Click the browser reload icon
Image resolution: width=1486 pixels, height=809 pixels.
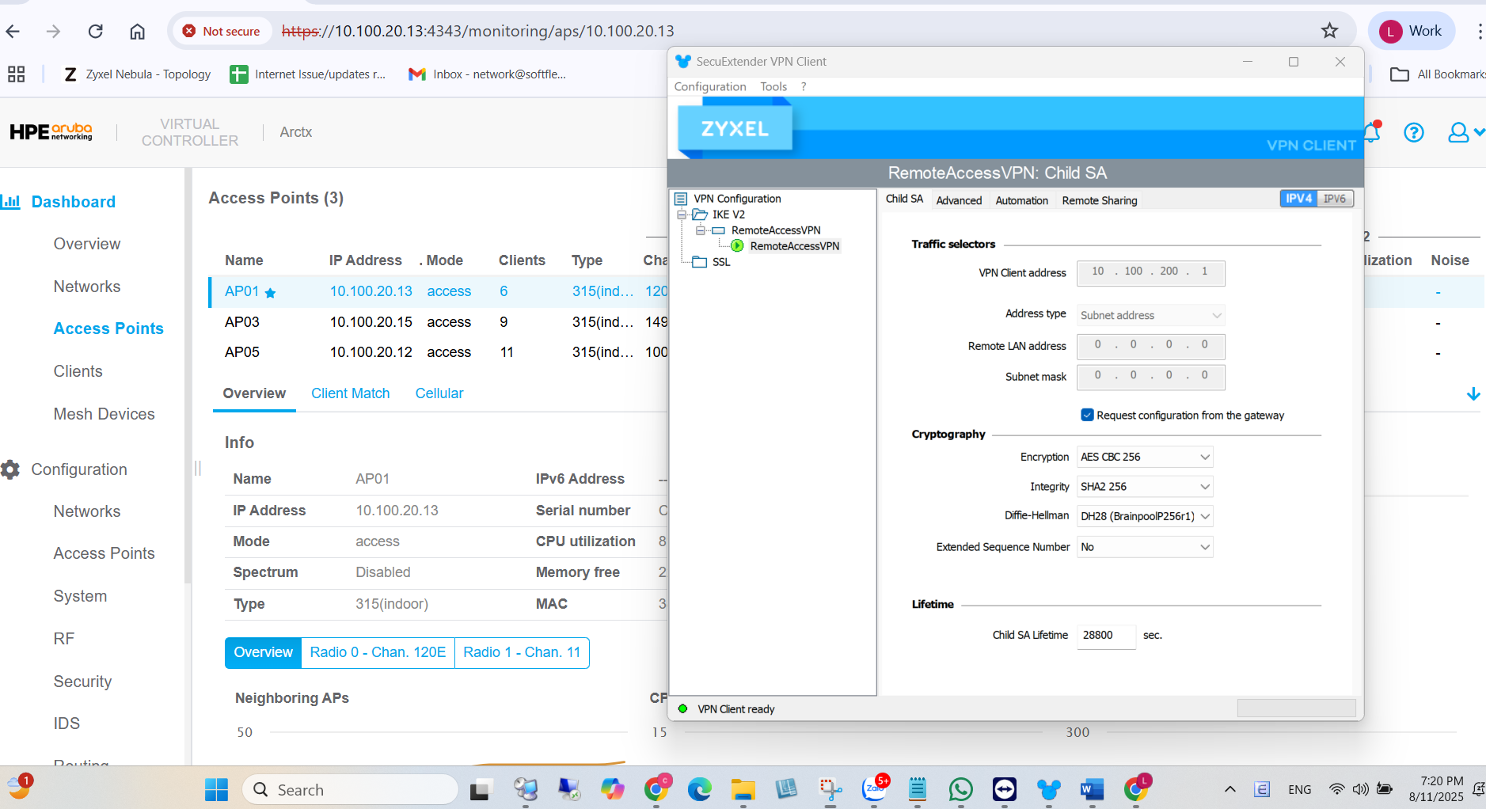(96, 31)
